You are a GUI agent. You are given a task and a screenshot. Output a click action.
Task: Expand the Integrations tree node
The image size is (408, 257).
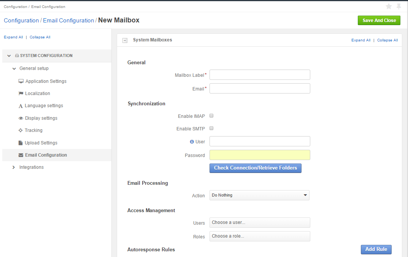[14, 167]
